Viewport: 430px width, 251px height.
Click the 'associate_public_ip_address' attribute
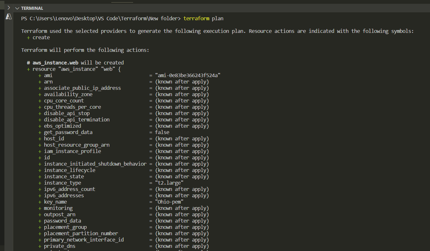[x=82, y=88]
